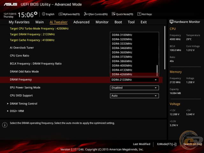Viewport: 204px width, 153px height.
Task: Click Hot Keys button text
Action: [147, 14]
